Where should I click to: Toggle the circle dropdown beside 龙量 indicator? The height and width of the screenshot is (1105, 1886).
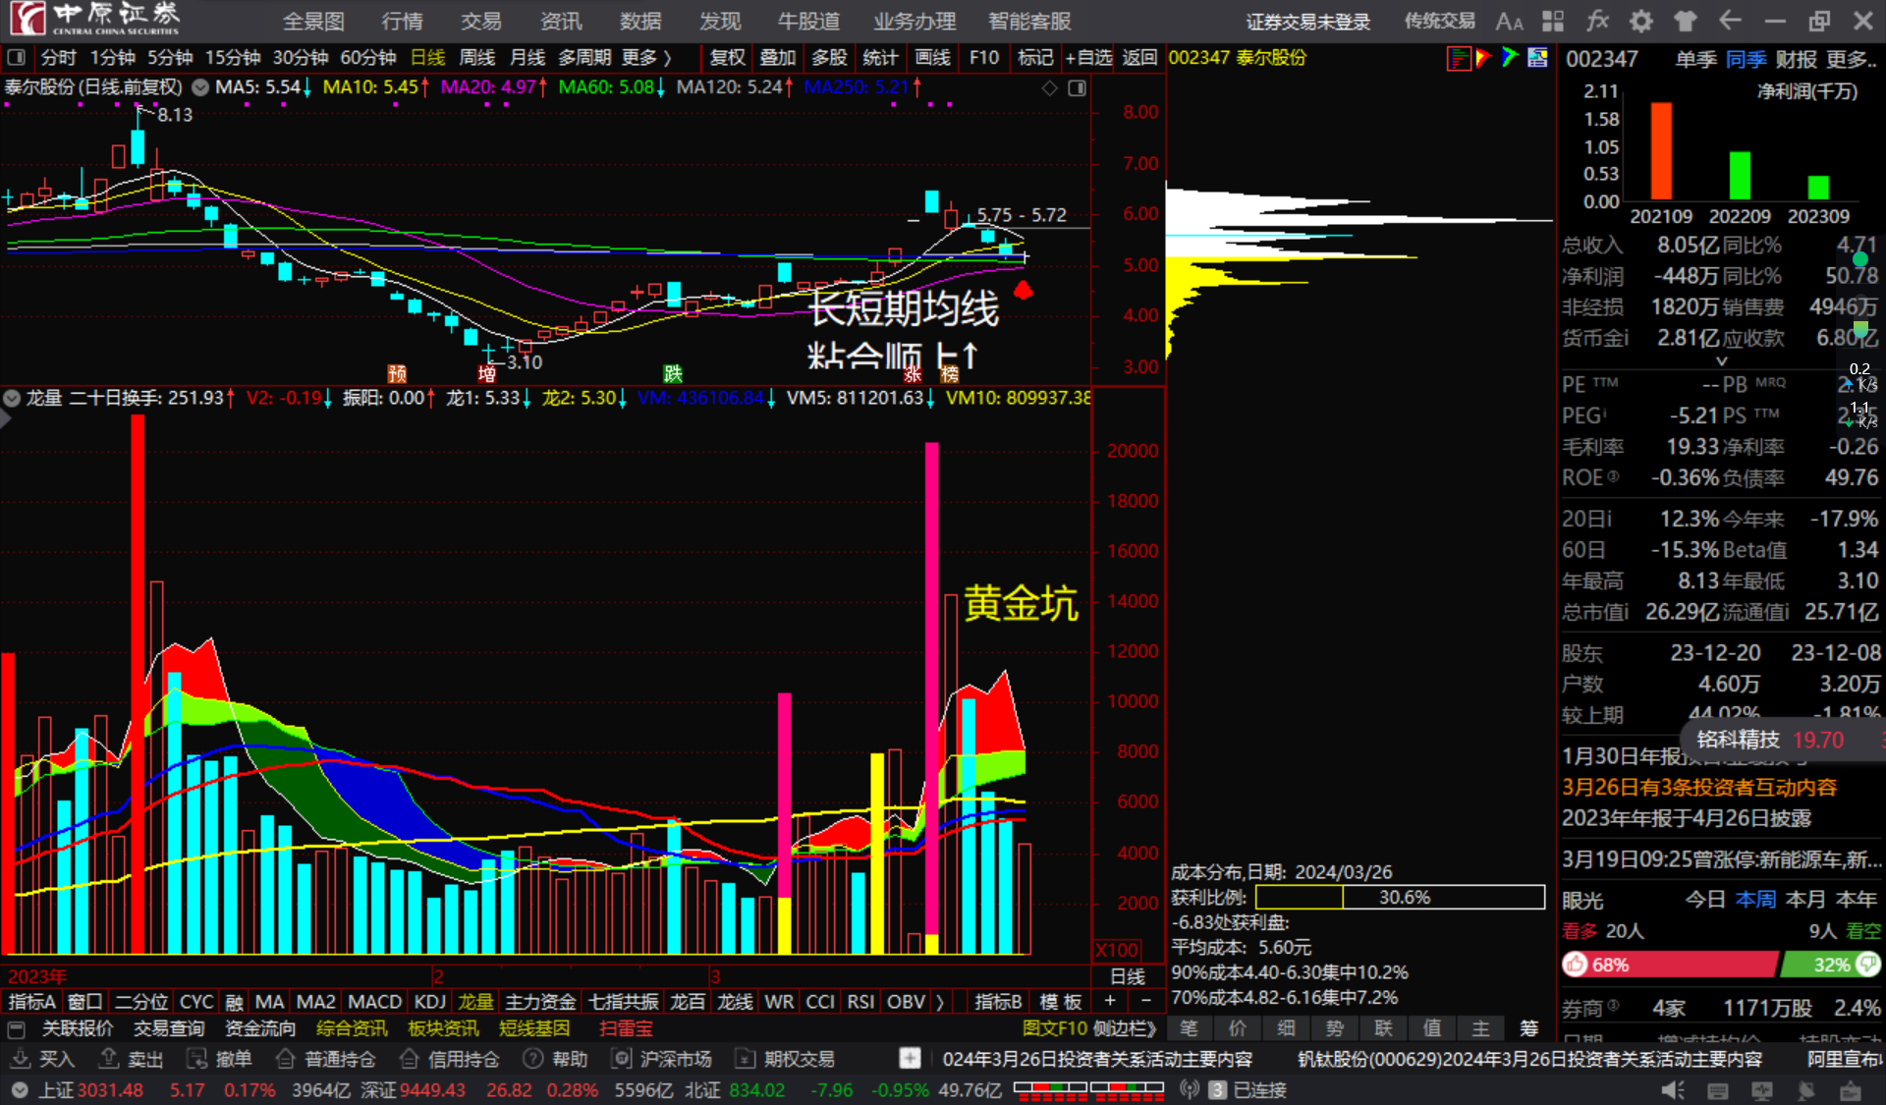tap(12, 398)
